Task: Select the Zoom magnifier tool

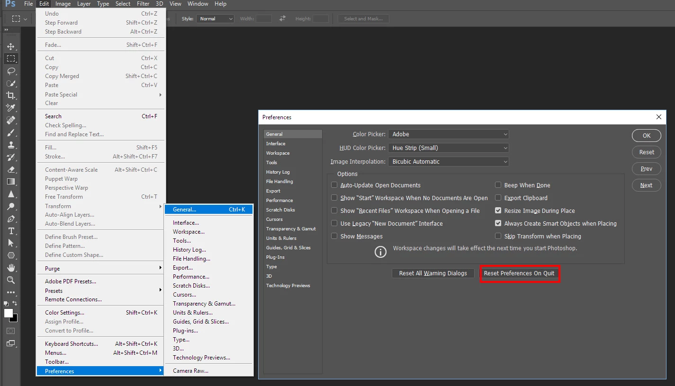Action: [10, 280]
